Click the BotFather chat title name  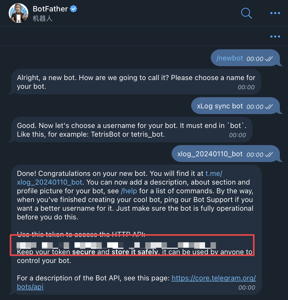pyautogui.click(x=50, y=9)
